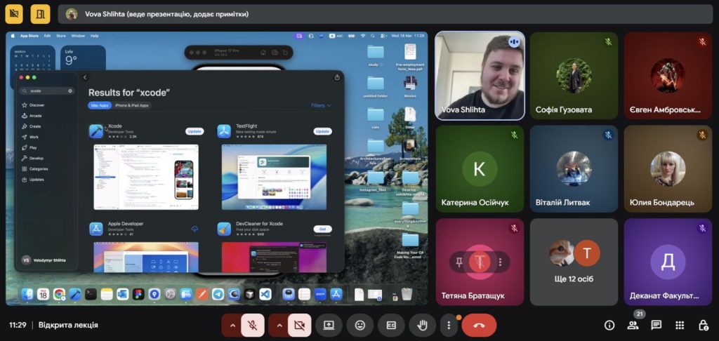Open meeting details info icon
This screenshot has height=341, width=719.
[x=609, y=325]
